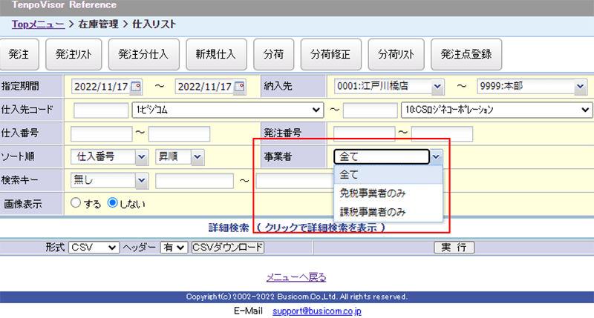Click the CSVダウンロード button
The height and width of the screenshot is (318, 594).
(227, 247)
